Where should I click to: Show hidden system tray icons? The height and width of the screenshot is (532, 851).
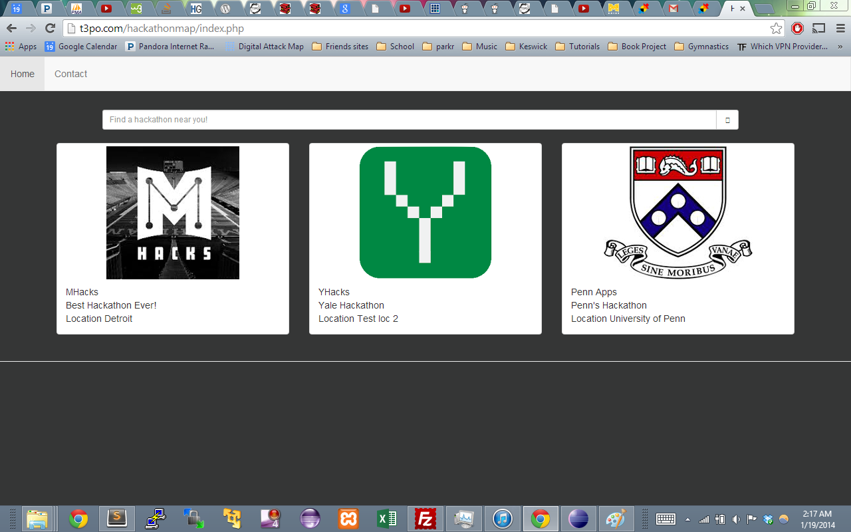[687, 519]
